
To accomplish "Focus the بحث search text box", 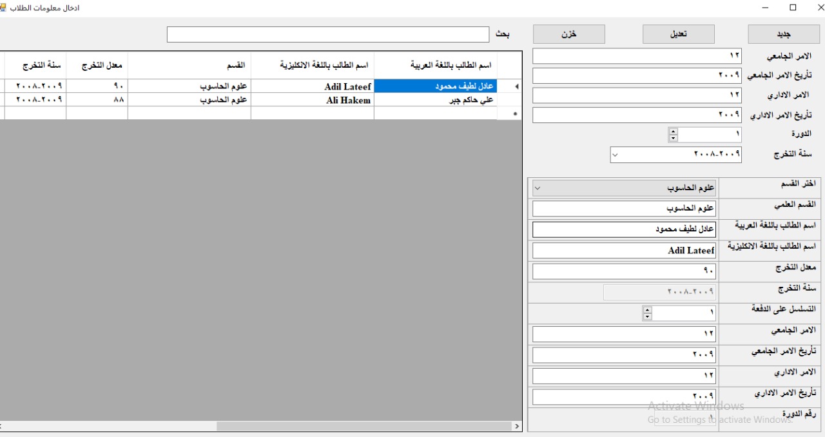I will pos(327,35).
